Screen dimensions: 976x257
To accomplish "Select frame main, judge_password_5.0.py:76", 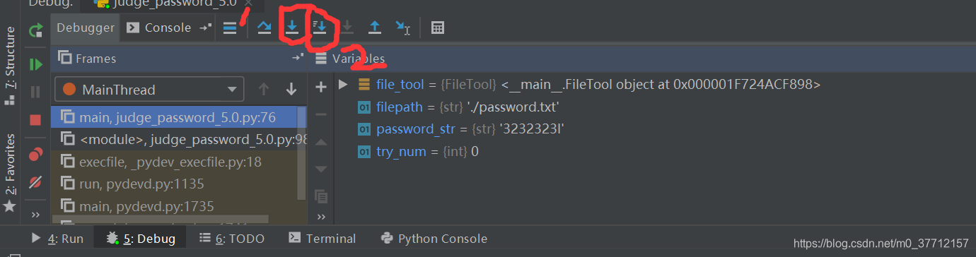I will [x=174, y=116].
